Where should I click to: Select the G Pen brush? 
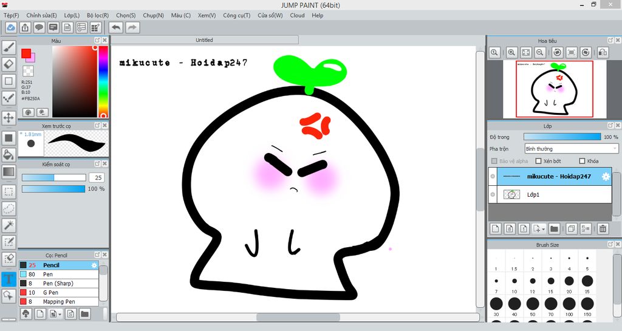[x=59, y=293]
